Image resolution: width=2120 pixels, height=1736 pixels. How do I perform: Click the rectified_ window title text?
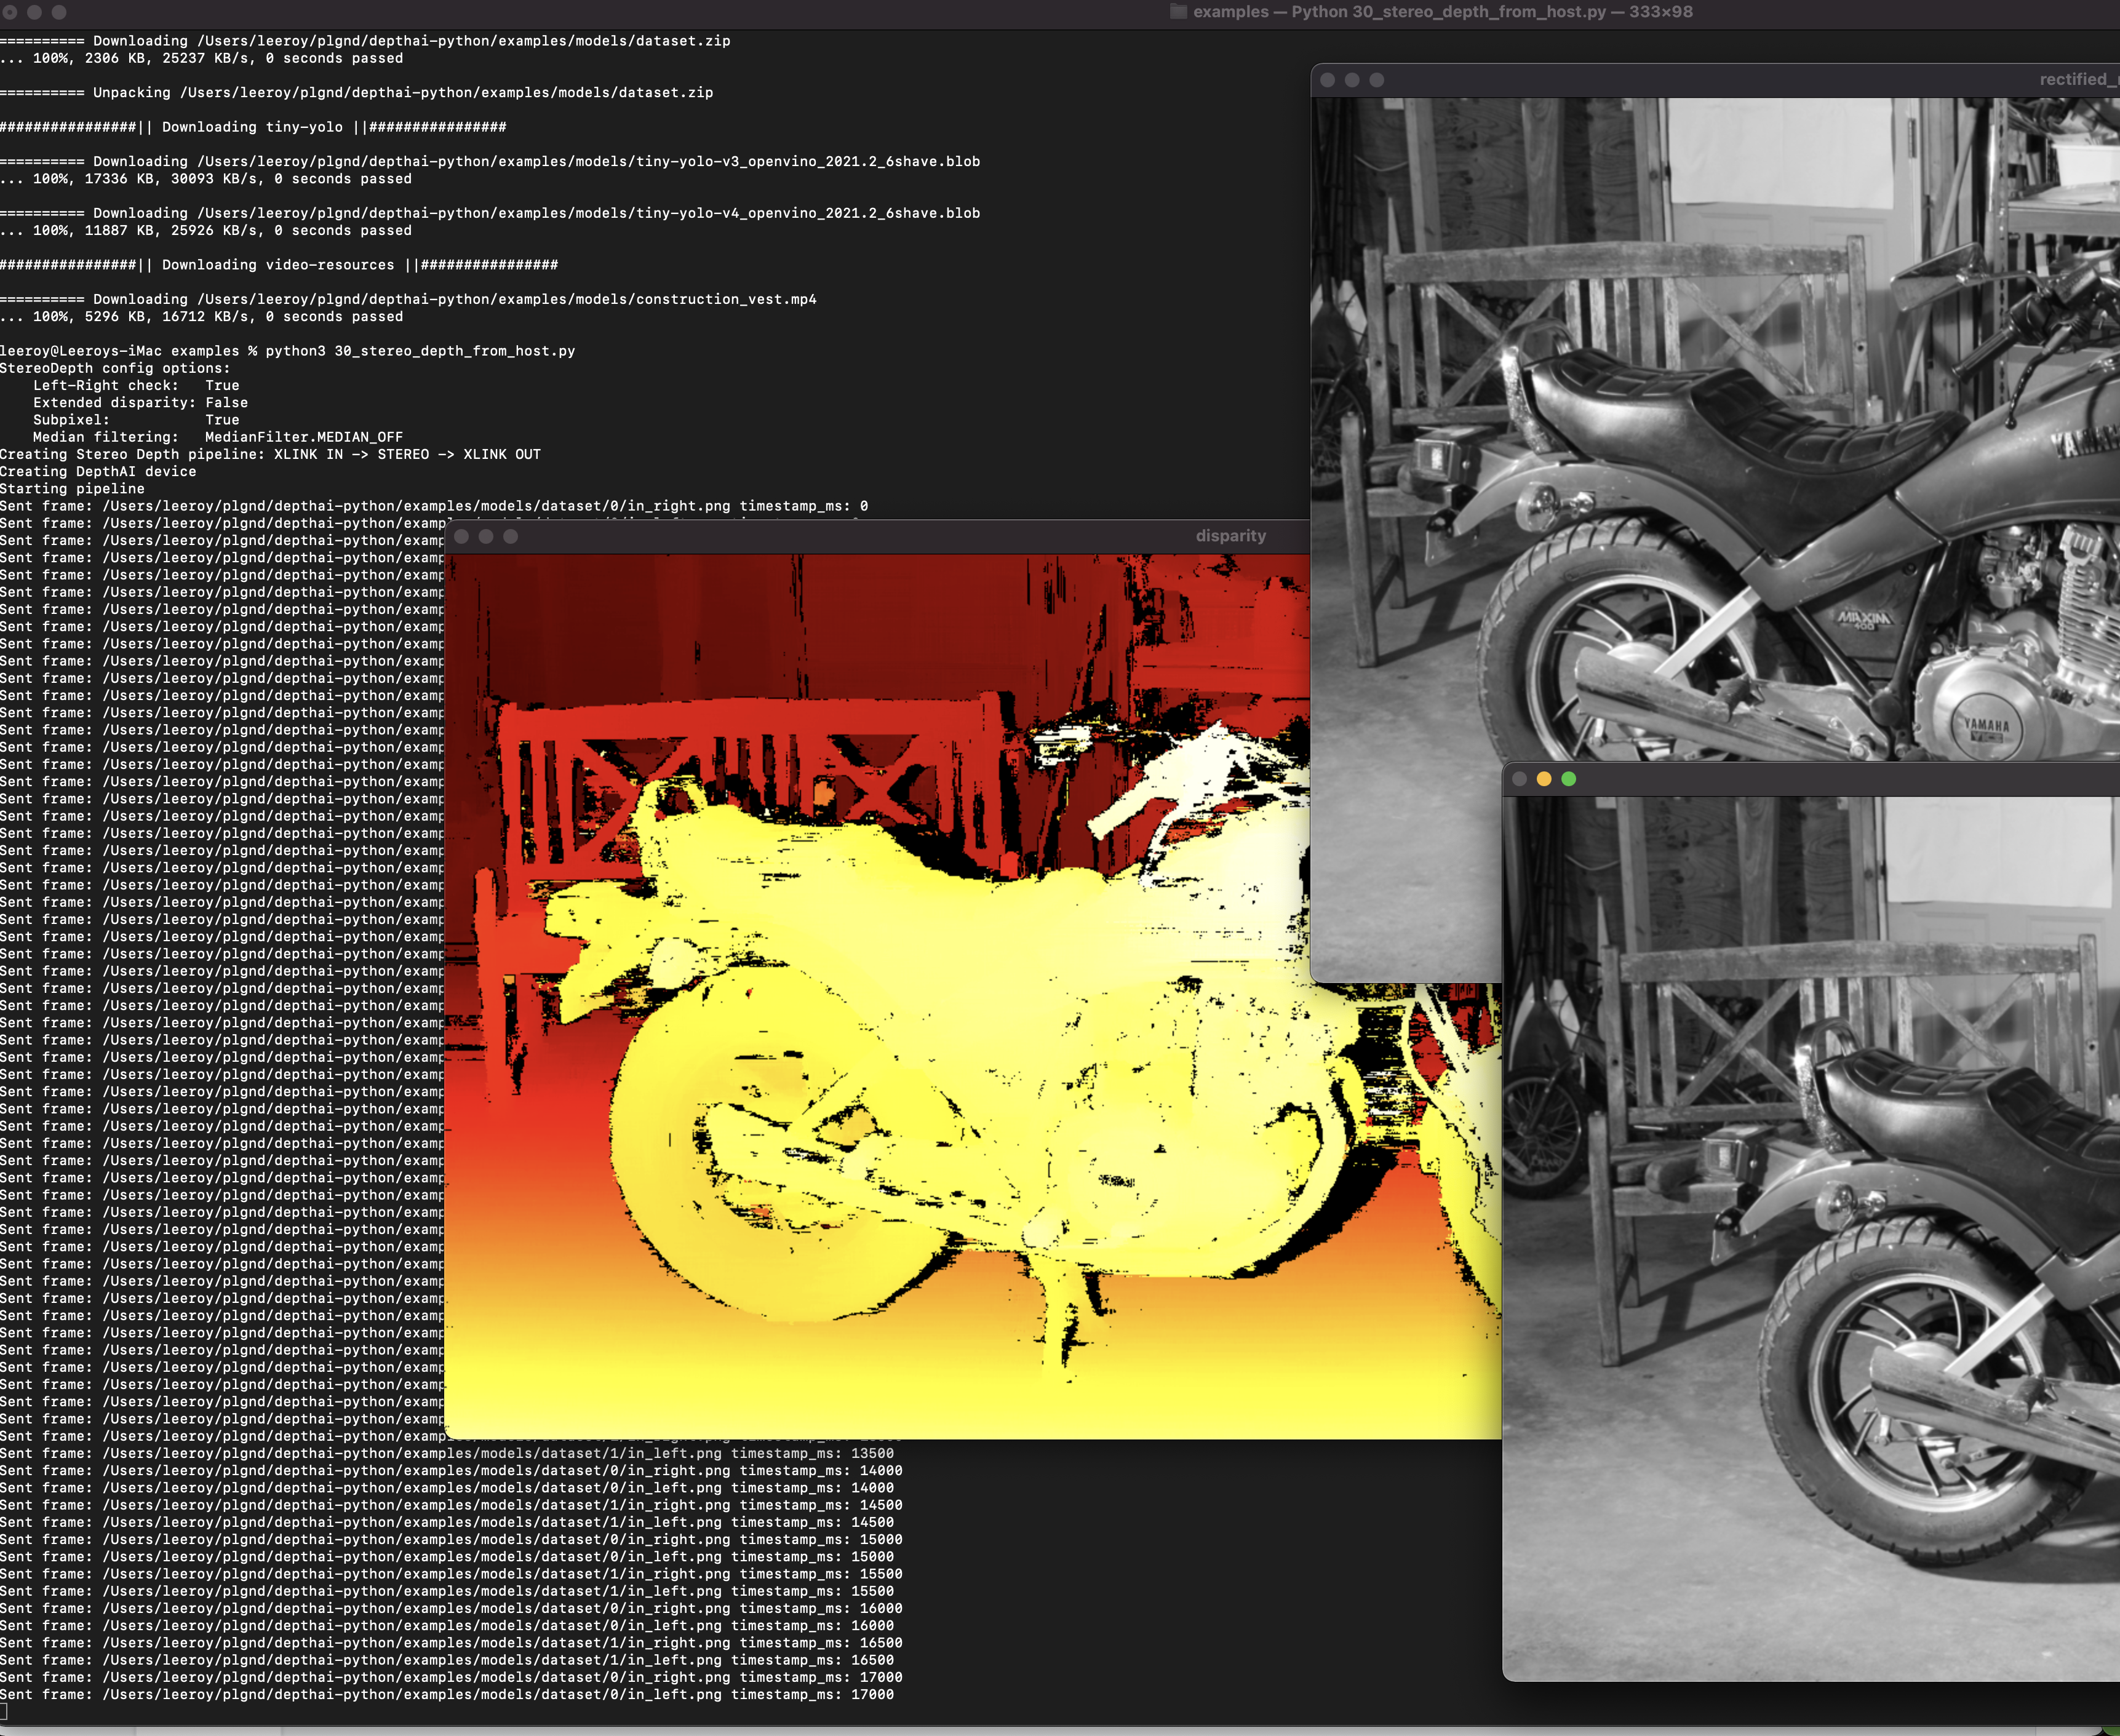coord(2078,80)
